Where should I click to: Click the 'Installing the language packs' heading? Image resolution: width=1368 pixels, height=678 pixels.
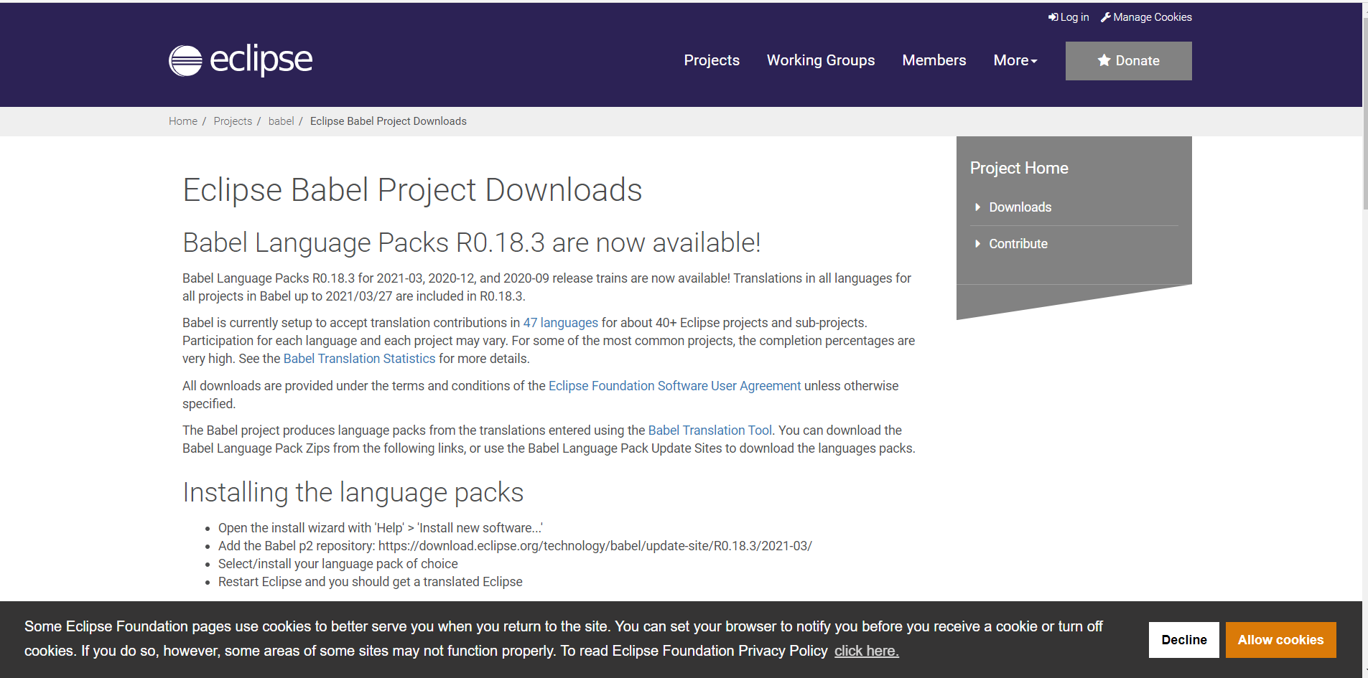pyautogui.click(x=353, y=493)
